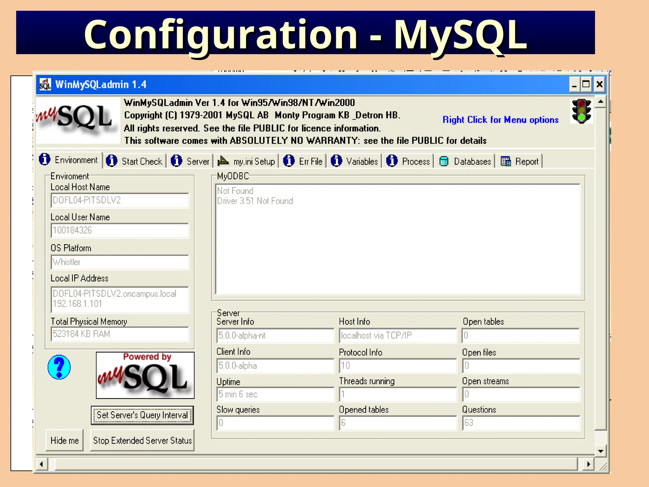Image resolution: width=649 pixels, height=487 pixels.
Task: Click the Questions field showing 63
Action: tap(521, 423)
